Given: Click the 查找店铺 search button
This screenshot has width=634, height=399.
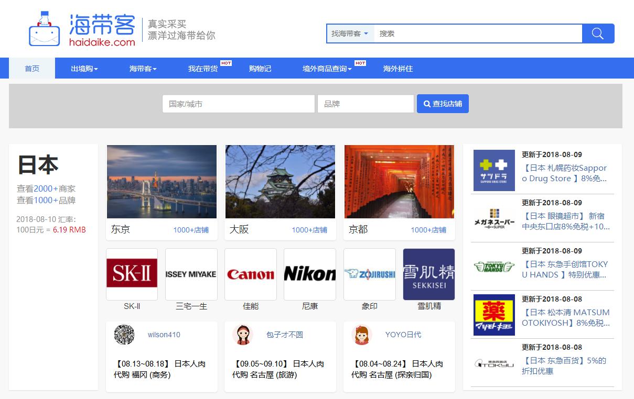Looking at the screenshot, I should 442,103.
